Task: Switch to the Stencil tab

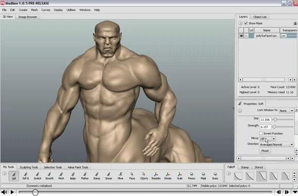Action: point(258,167)
